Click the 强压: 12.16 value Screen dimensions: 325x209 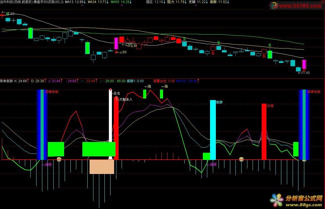pyautogui.click(x=154, y=2)
